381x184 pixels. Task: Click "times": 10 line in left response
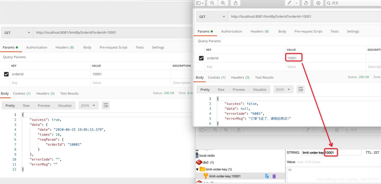[50, 134]
